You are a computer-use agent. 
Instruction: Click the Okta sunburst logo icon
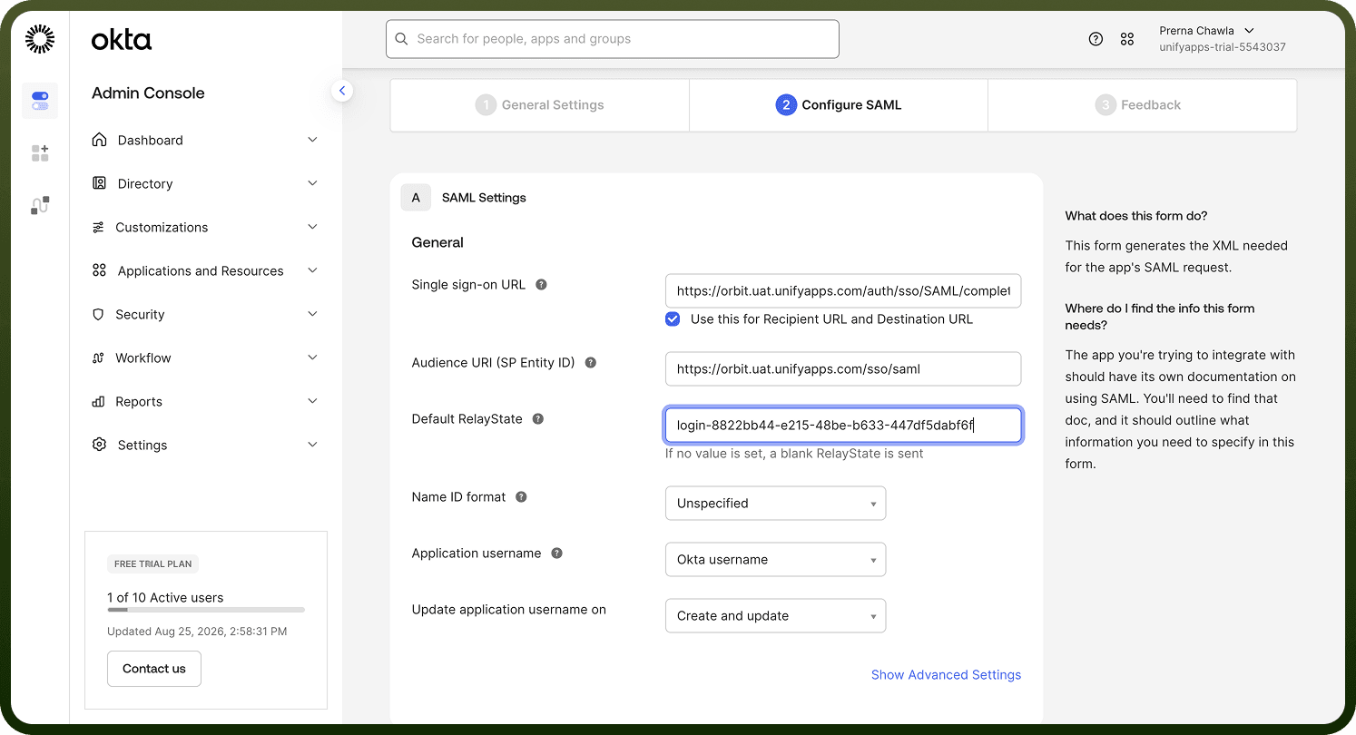[x=40, y=39]
